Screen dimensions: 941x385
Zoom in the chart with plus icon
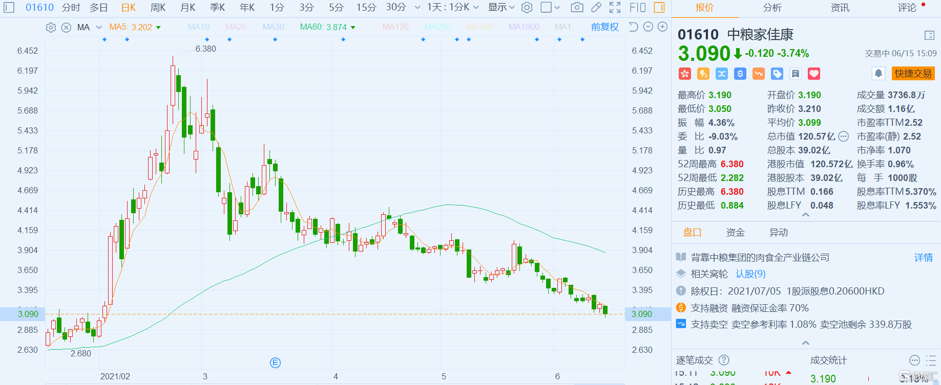point(662,27)
